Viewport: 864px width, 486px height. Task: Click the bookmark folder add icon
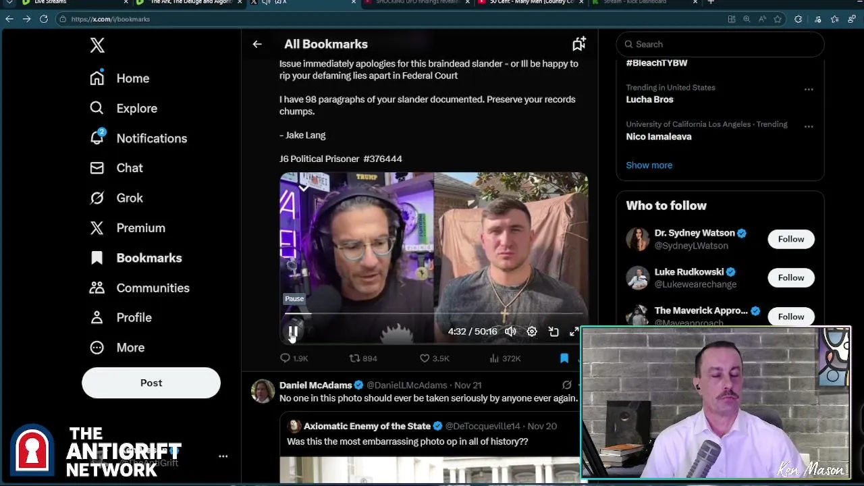(x=578, y=44)
